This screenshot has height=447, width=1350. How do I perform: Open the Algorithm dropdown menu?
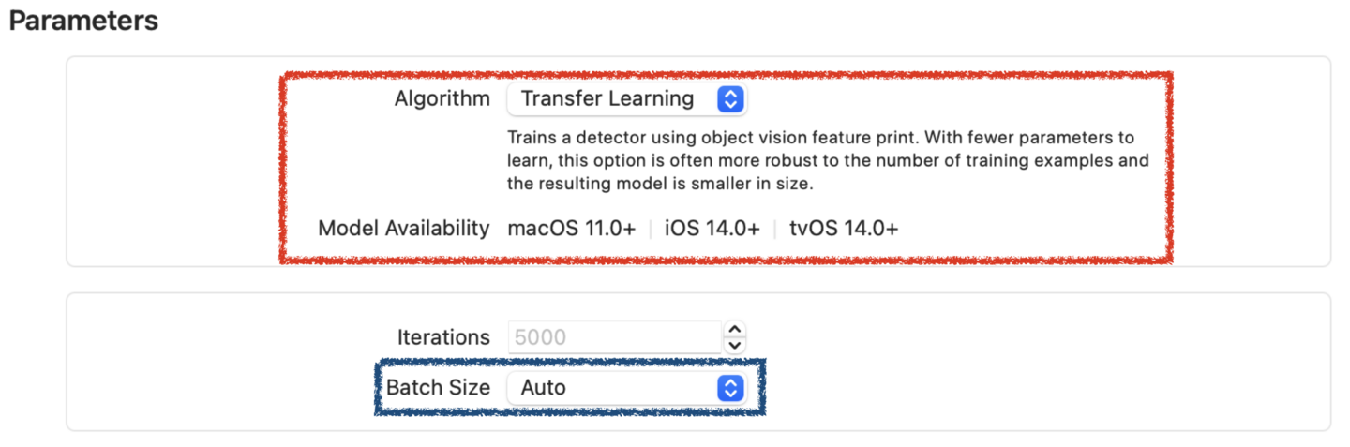(626, 99)
